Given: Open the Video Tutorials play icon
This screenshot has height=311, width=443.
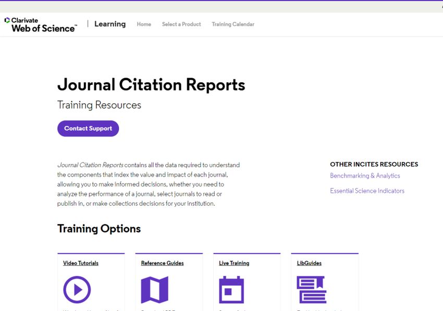Looking at the screenshot, I should coord(77,290).
